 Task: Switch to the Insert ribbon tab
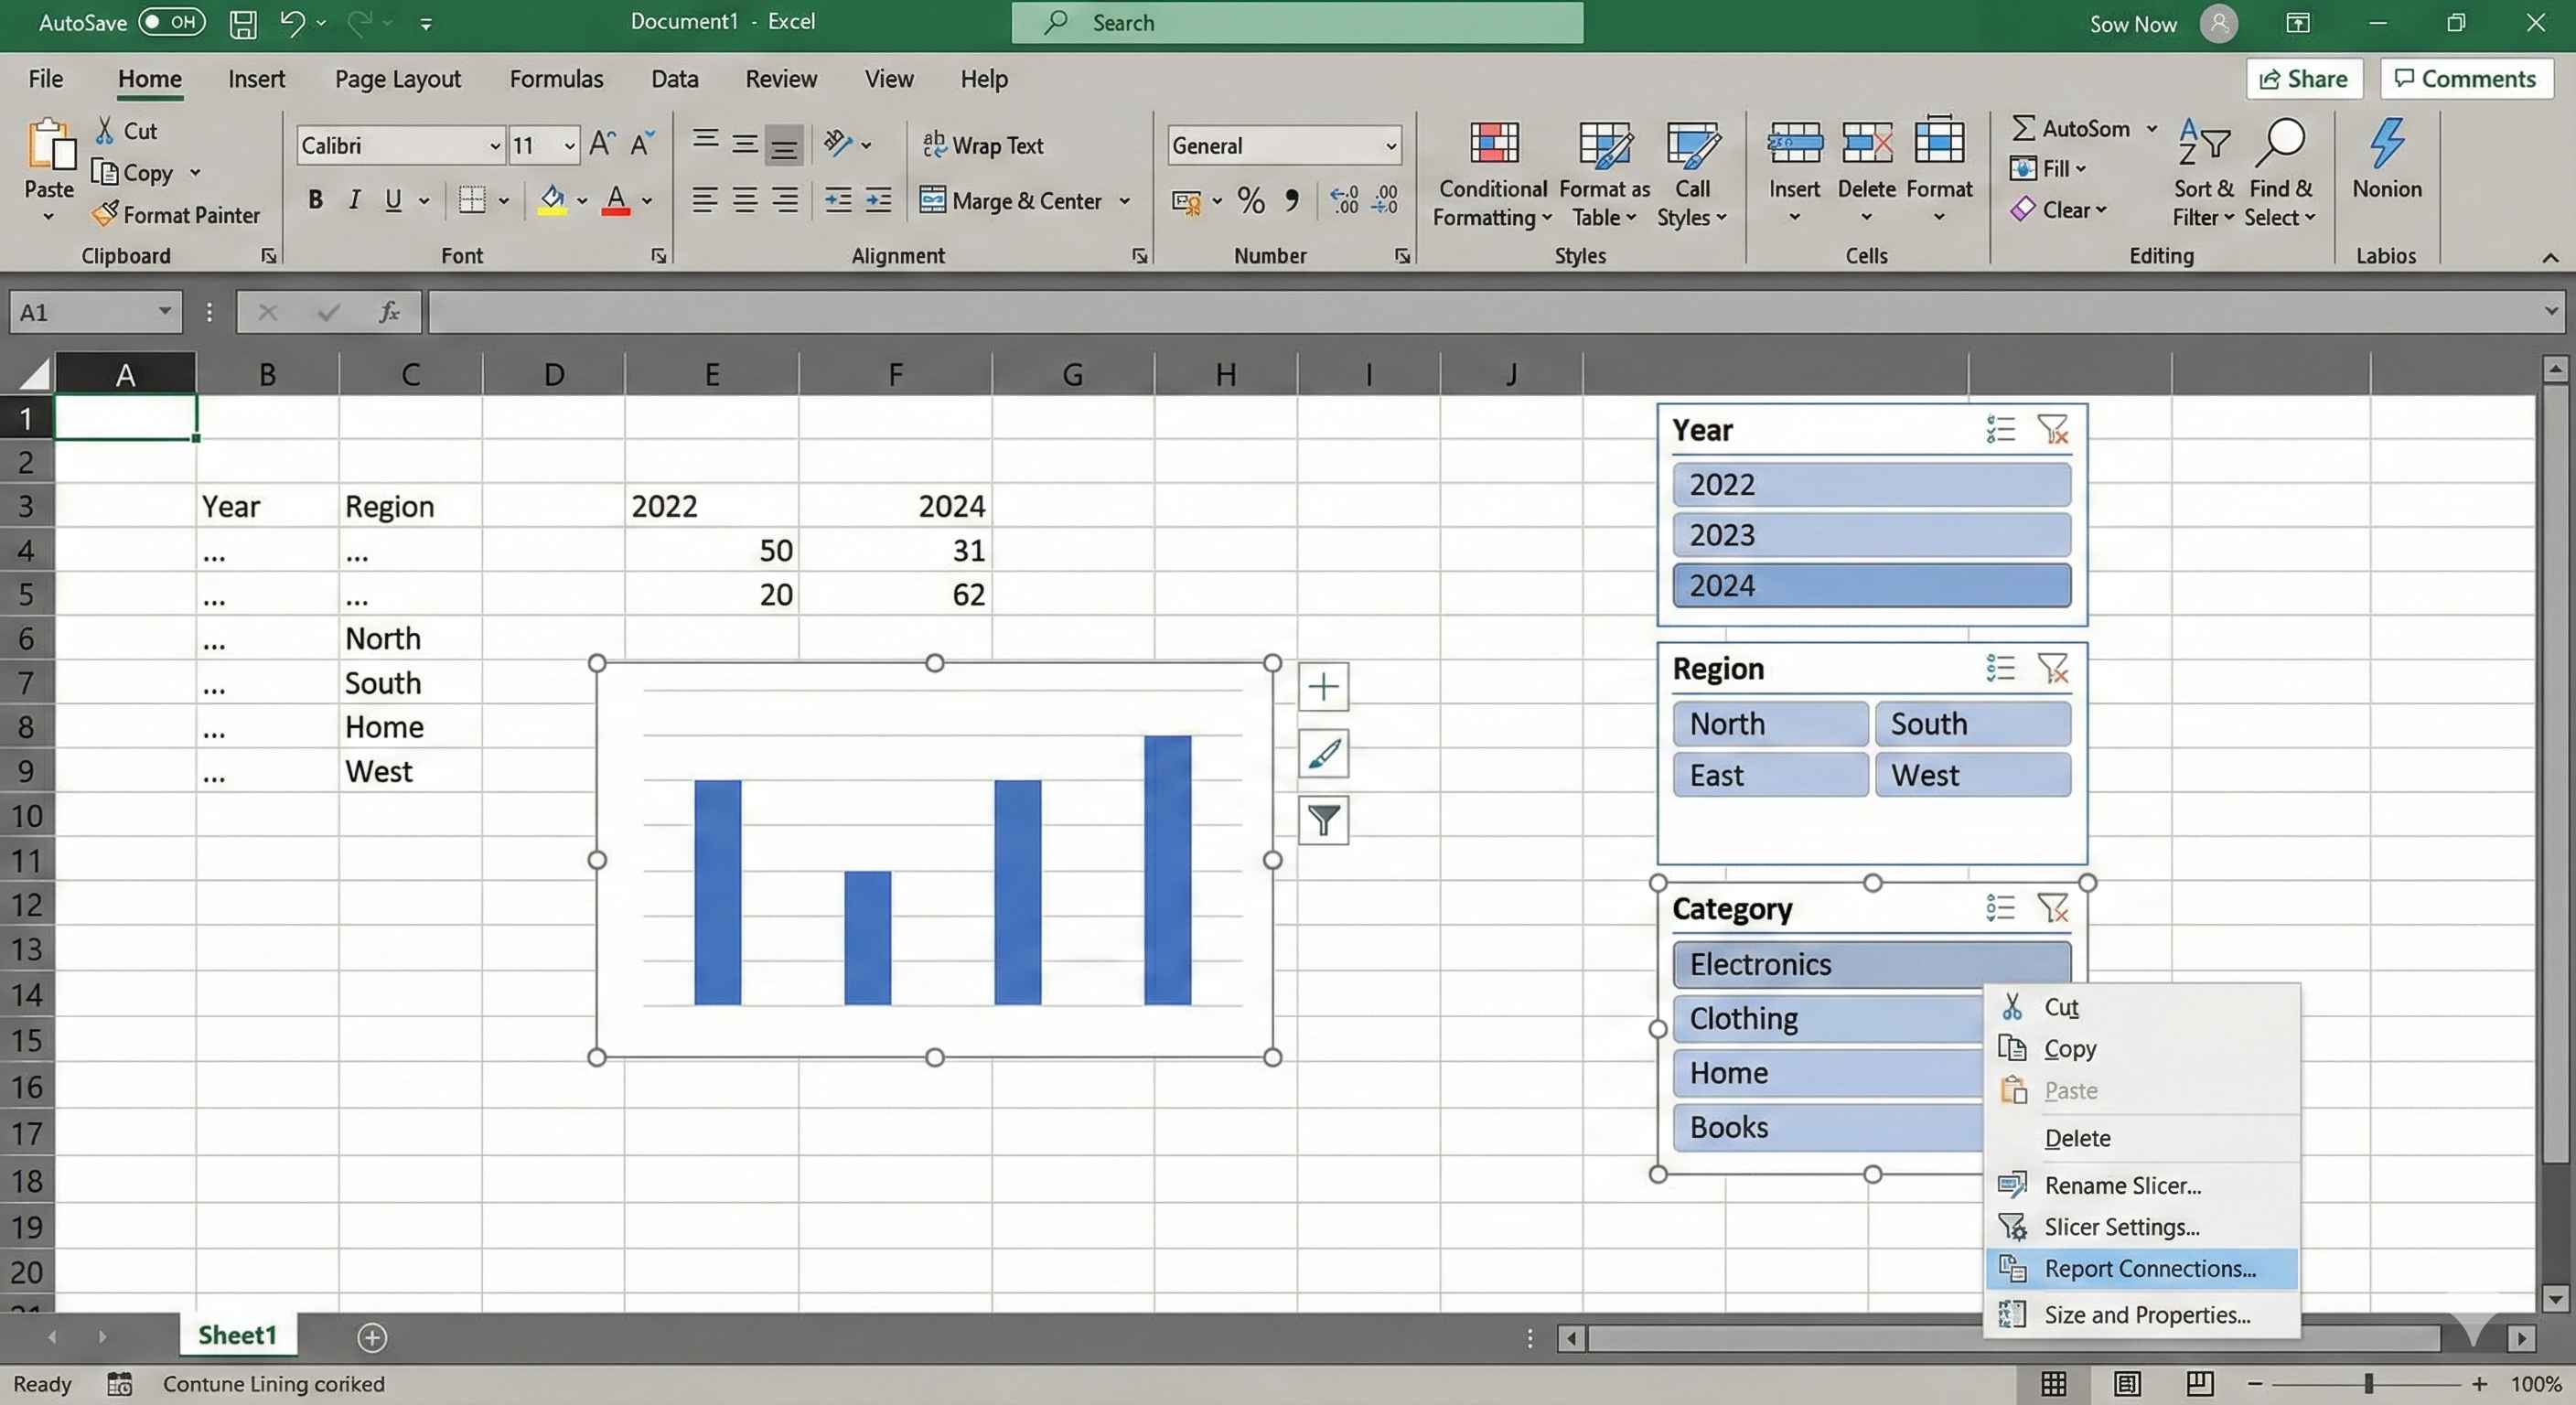pyautogui.click(x=257, y=78)
